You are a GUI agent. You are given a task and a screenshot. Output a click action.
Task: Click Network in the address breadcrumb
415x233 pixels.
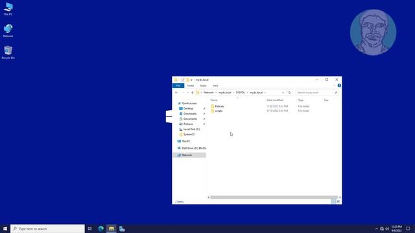pos(209,93)
